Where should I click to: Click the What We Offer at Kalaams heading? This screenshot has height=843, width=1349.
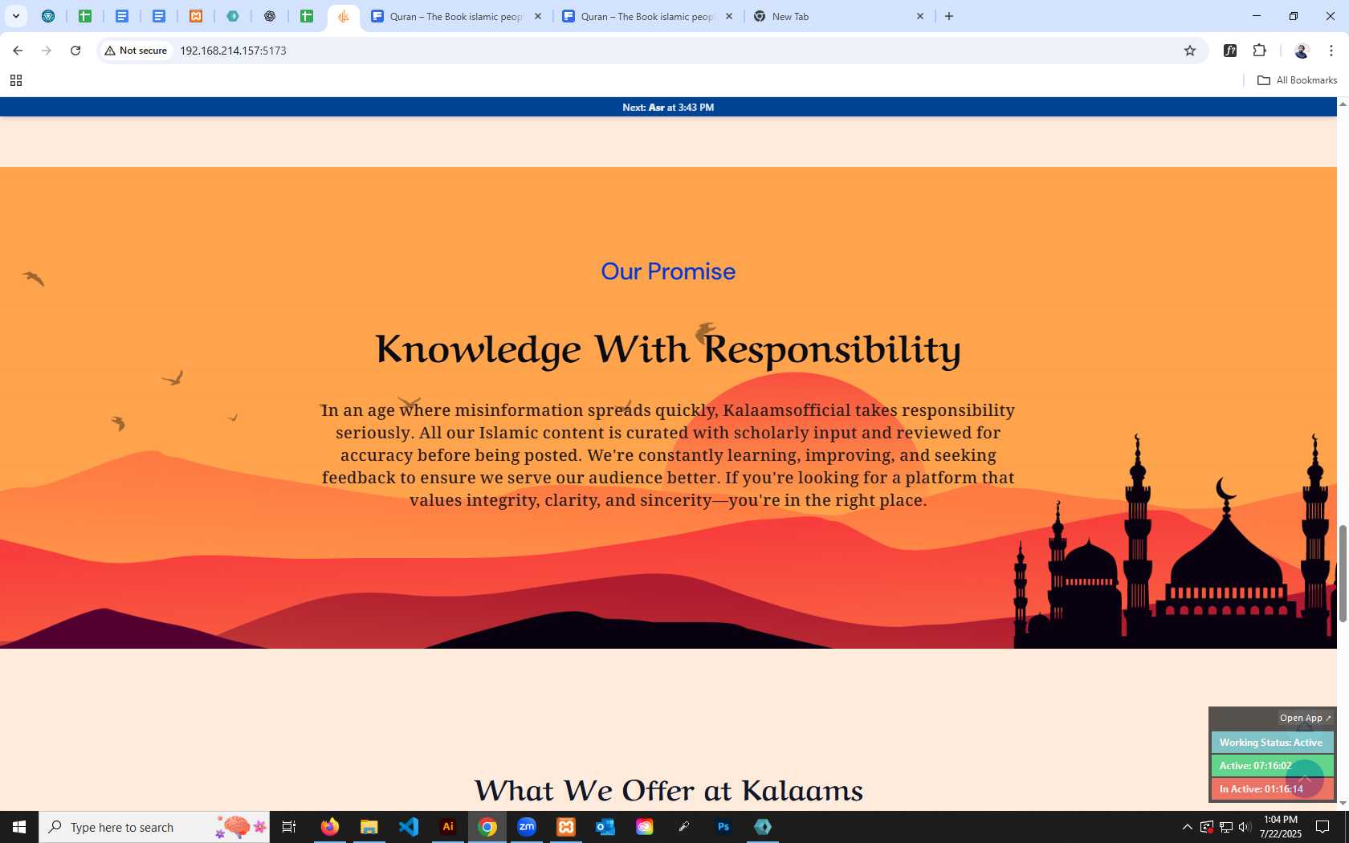click(x=668, y=791)
